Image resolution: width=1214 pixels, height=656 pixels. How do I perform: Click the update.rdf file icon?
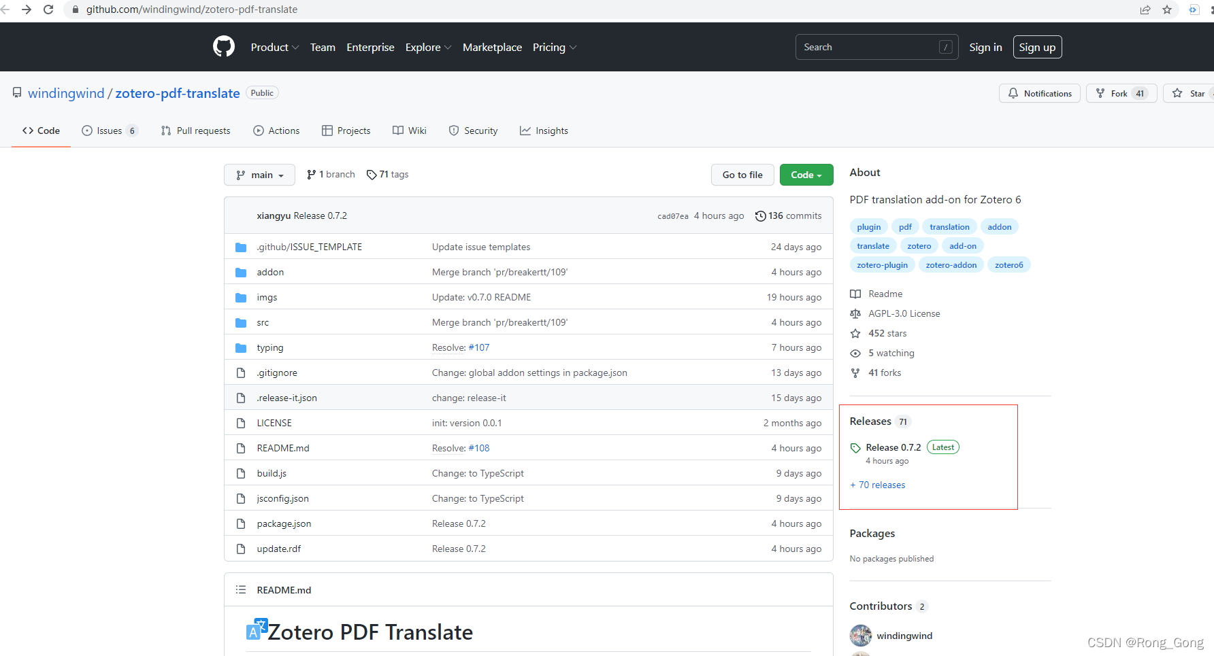point(241,549)
